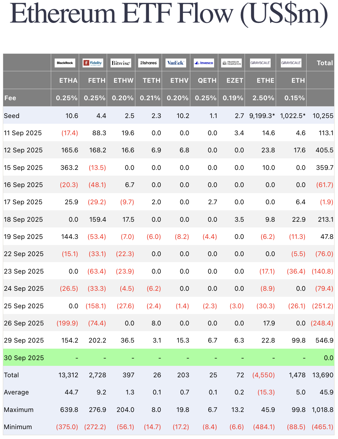Click the Average row label

click(x=16, y=392)
